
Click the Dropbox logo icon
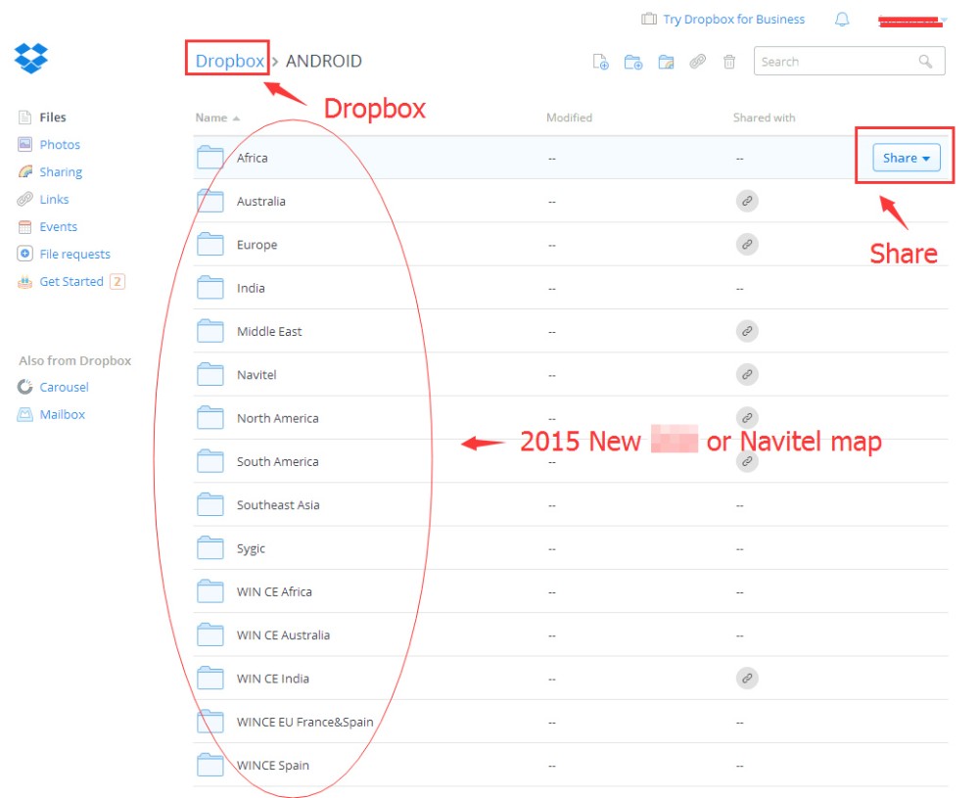point(31,58)
